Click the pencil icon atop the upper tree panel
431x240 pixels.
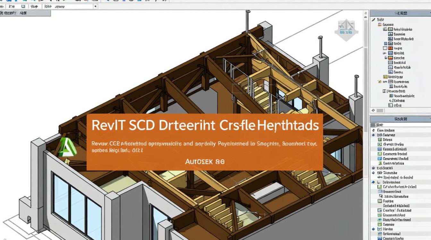point(373,20)
